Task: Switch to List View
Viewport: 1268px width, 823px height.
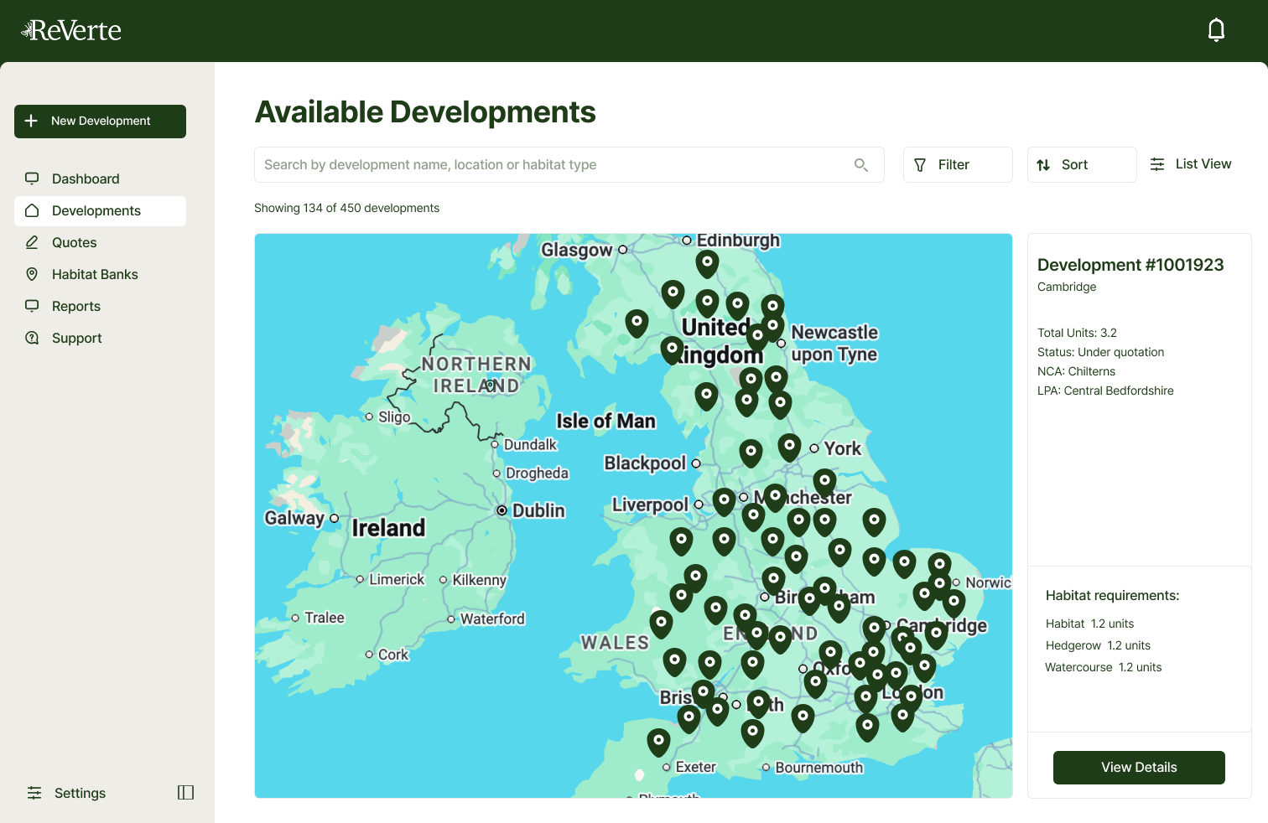Action: [x=1191, y=164]
